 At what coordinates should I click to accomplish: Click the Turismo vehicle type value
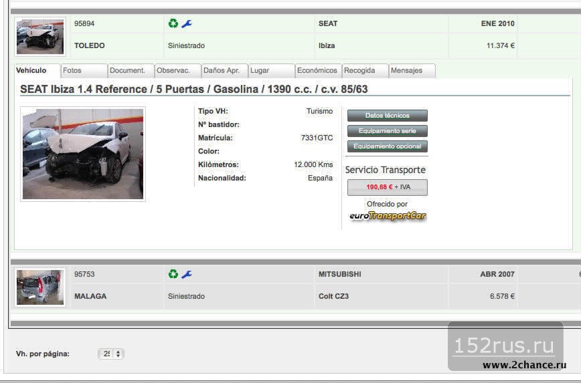[x=319, y=111]
